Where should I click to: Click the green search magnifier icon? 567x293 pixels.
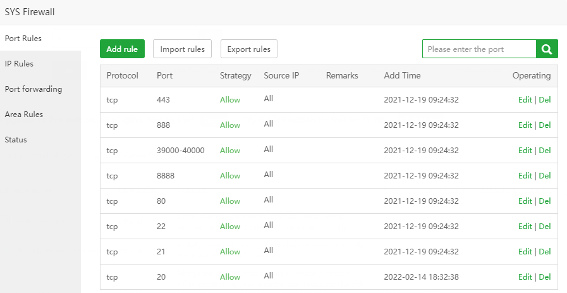coord(547,49)
